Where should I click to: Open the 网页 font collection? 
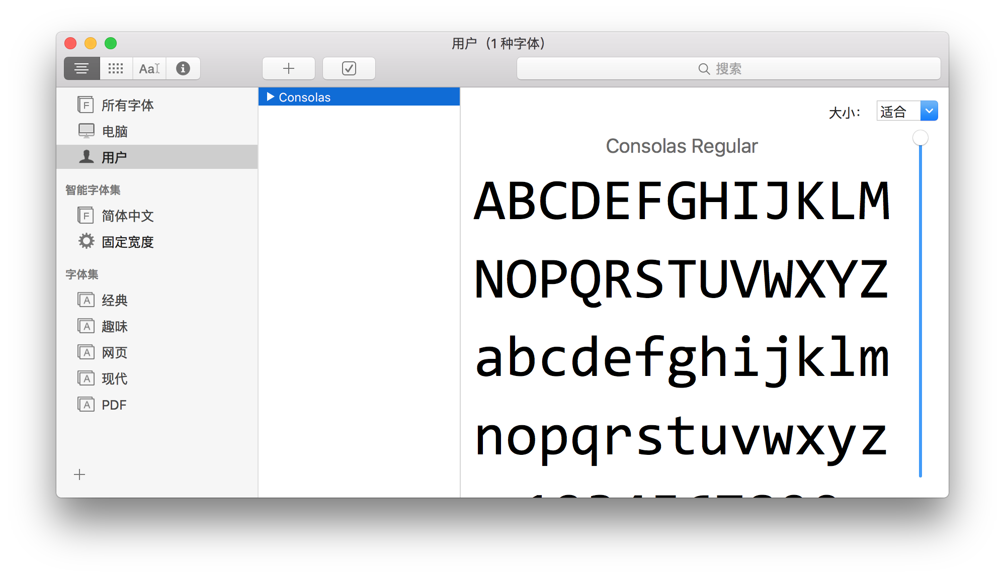point(157,352)
